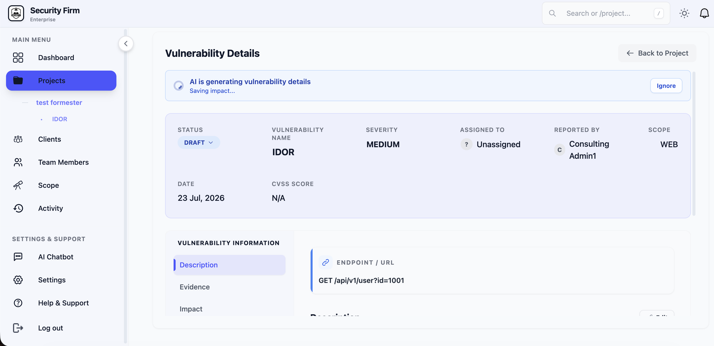Open the test formester project
This screenshot has width=714, height=346.
pos(59,102)
